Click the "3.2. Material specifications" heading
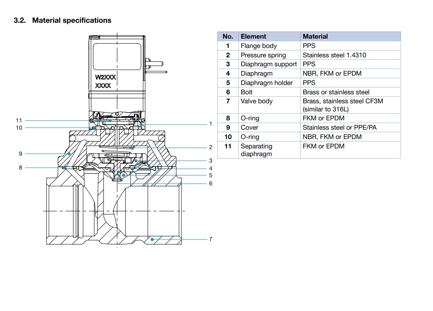The image size is (433, 311). (62, 20)
